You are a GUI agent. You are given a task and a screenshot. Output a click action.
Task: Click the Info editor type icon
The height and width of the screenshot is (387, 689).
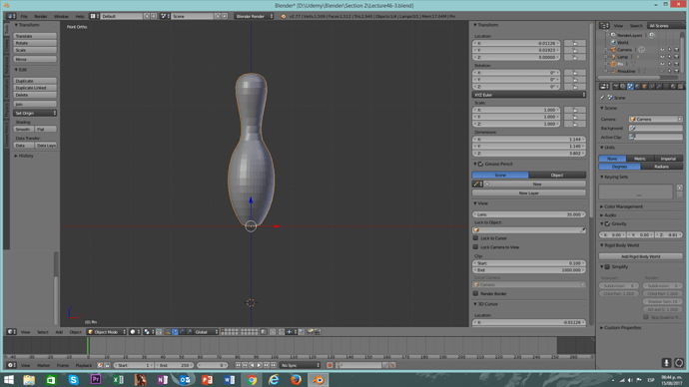point(11,16)
